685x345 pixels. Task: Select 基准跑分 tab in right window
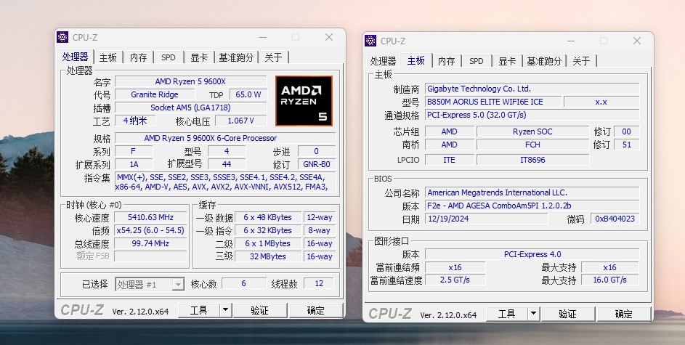(544, 61)
